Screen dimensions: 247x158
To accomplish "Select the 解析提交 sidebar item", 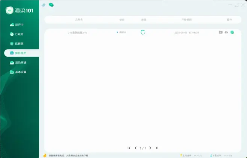I will 22,53.
